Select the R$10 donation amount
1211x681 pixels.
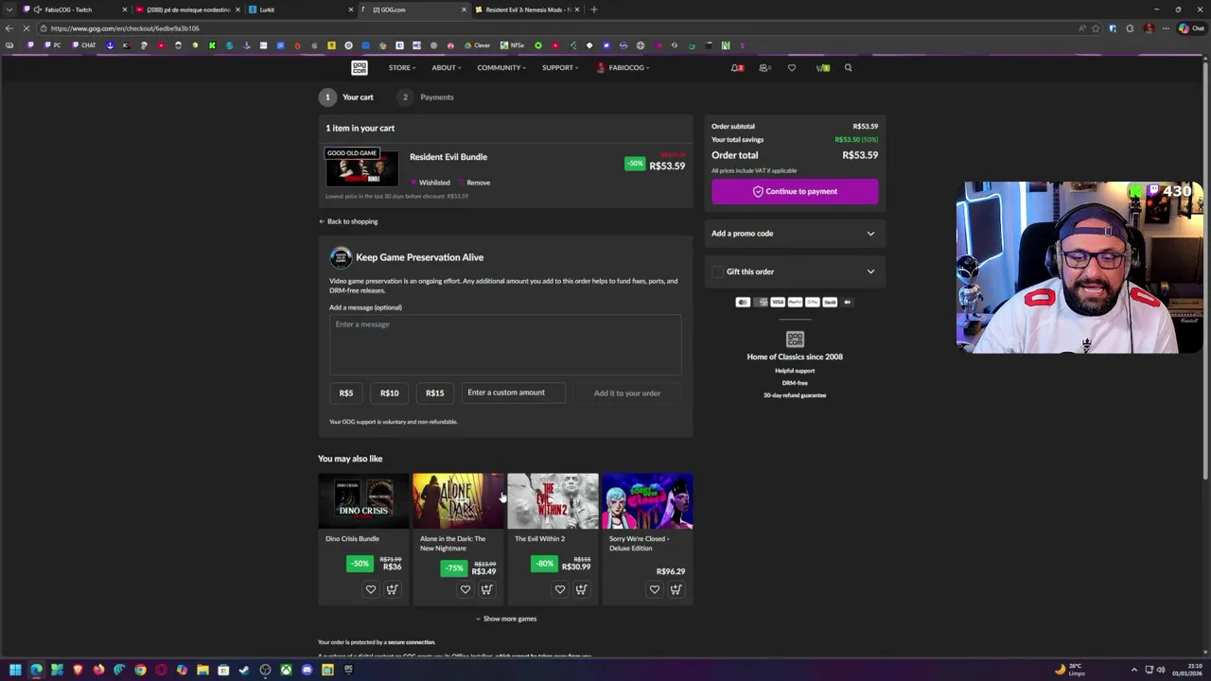(389, 393)
